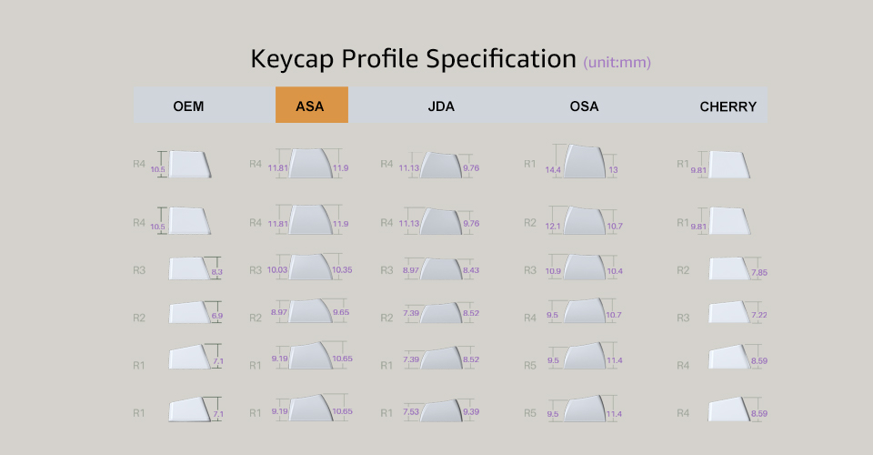Choose the CHERRY profile tab
This screenshot has height=455, width=873.
(727, 106)
